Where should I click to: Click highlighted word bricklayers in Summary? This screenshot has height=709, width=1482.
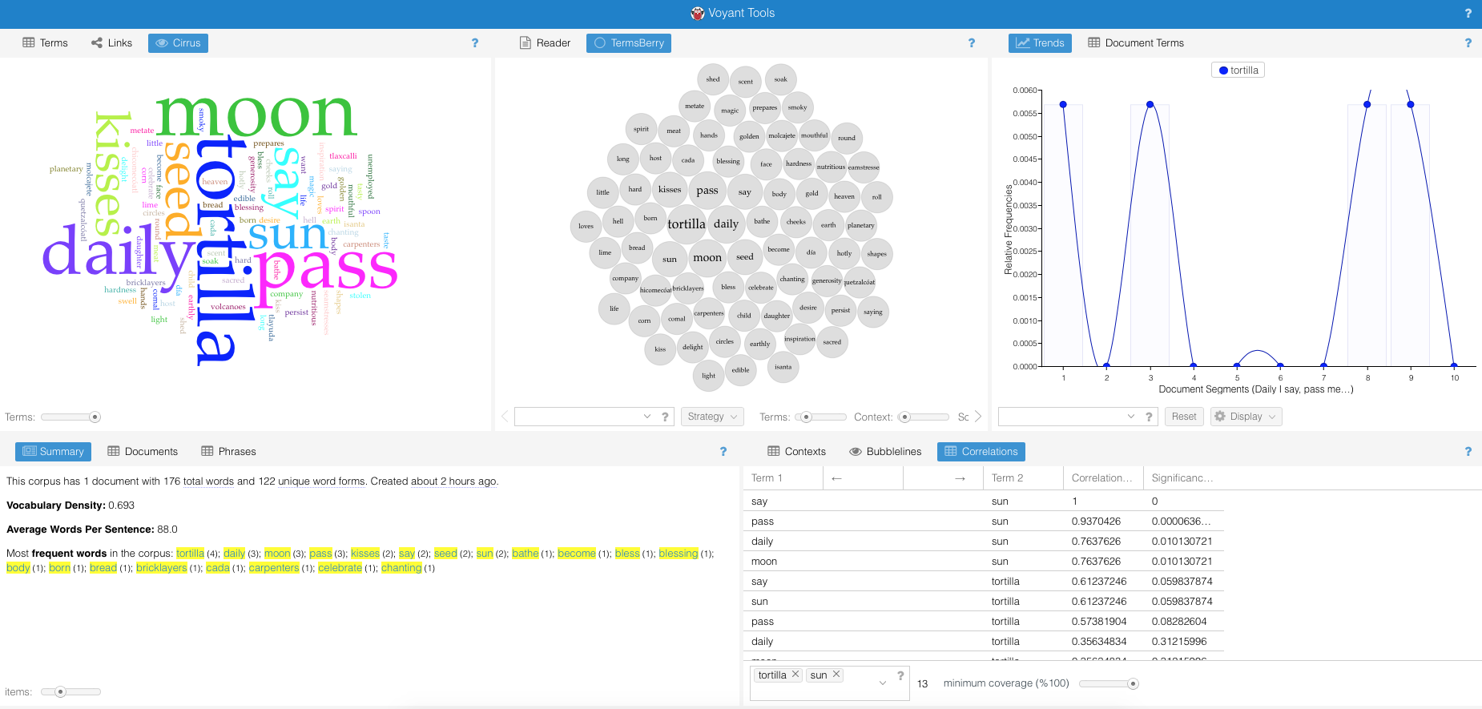[162, 568]
